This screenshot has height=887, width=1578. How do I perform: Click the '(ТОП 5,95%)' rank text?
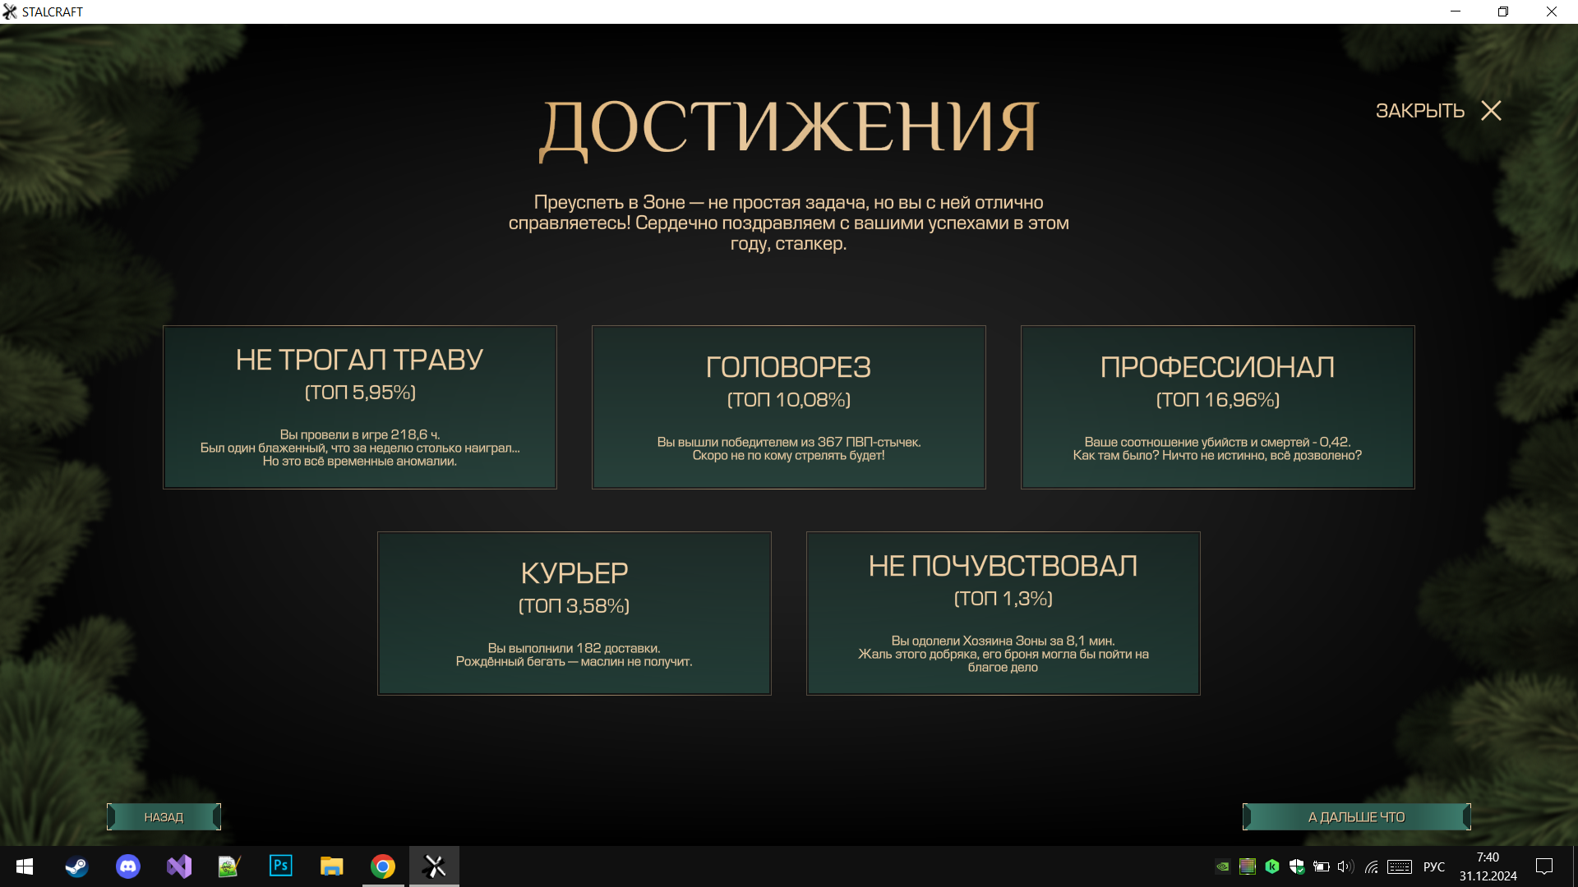point(360,393)
